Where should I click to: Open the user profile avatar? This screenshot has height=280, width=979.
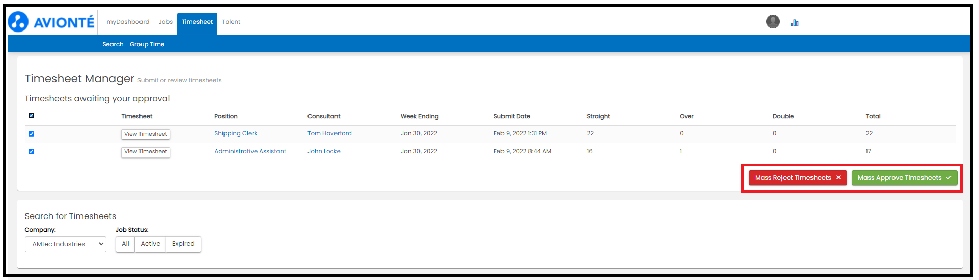773,21
